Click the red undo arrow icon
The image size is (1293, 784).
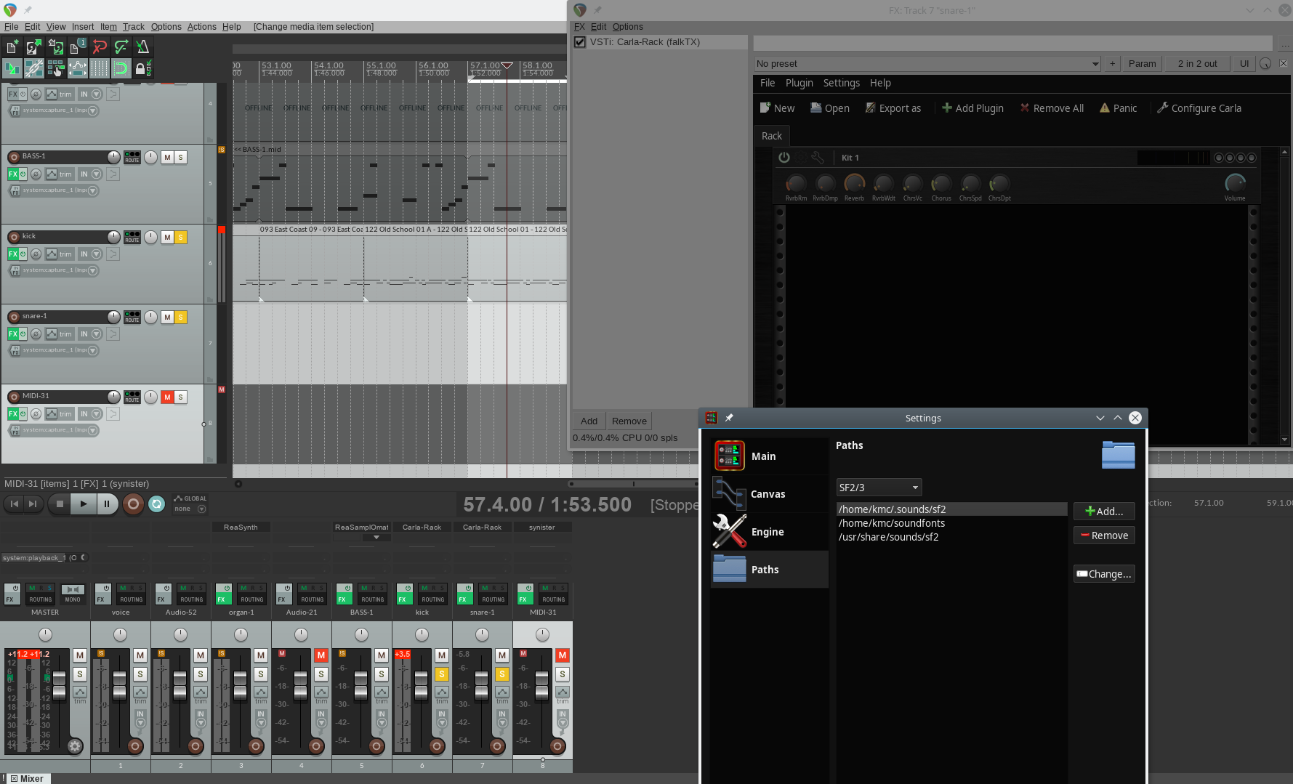pos(100,47)
